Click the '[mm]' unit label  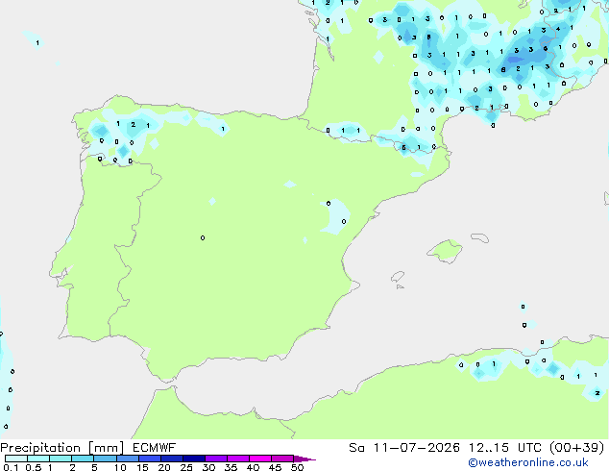106,448
